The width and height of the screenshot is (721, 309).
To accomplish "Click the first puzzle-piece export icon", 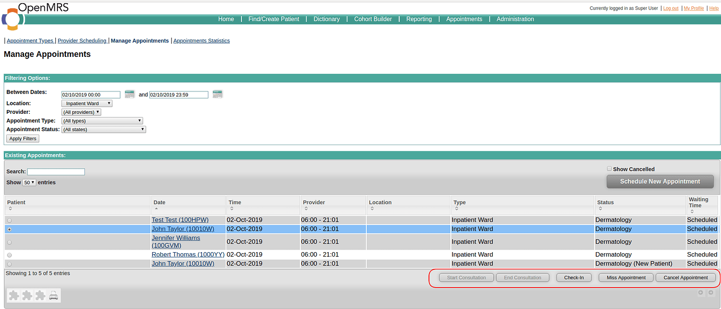I will pyautogui.click(x=14, y=295).
